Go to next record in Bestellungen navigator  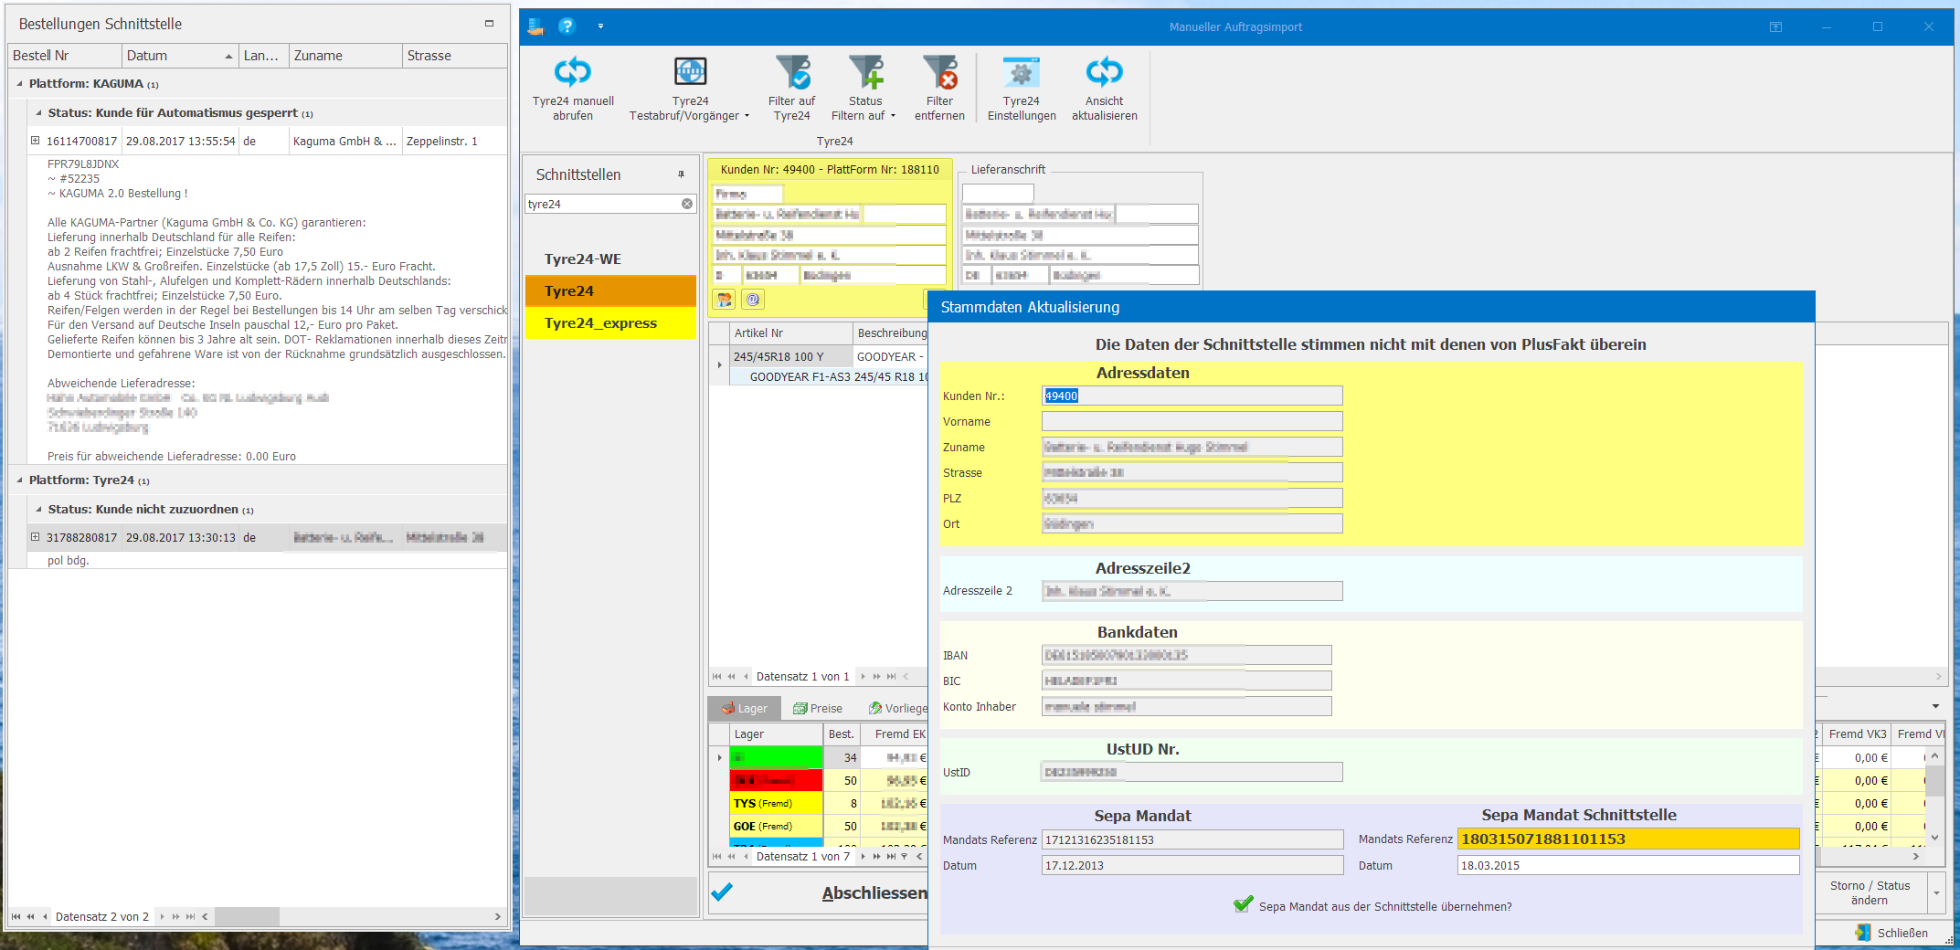click(162, 916)
